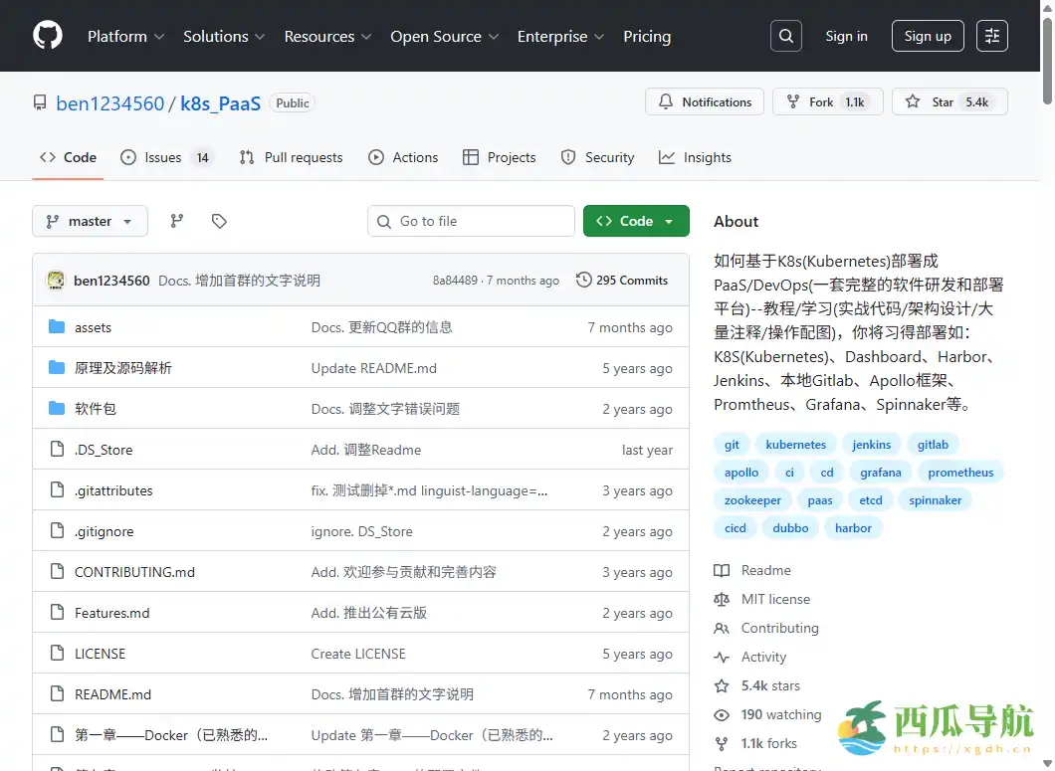The width and height of the screenshot is (1055, 771).
Task: Open the master branch dropdown
Action: click(x=90, y=221)
